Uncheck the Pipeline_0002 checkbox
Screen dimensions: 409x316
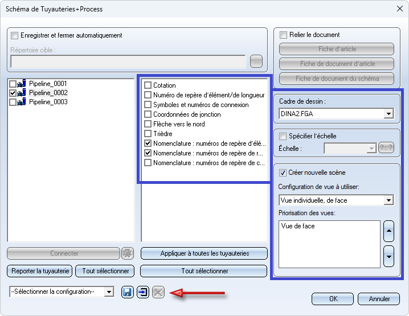(x=13, y=93)
